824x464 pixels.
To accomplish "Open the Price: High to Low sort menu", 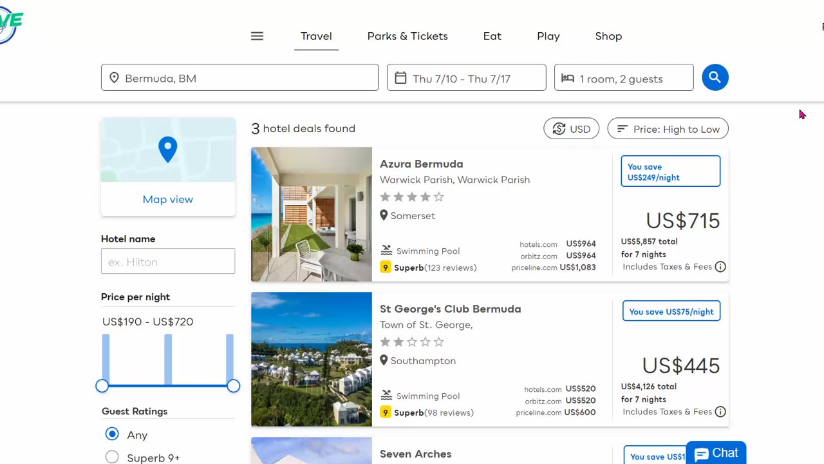I will pos(668,129).
